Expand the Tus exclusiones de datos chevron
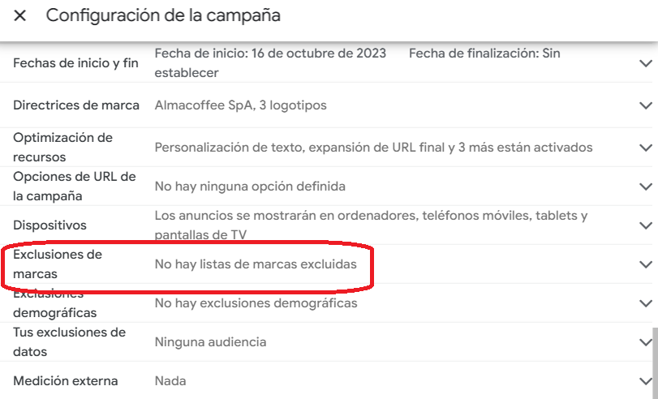 [646, 342]
